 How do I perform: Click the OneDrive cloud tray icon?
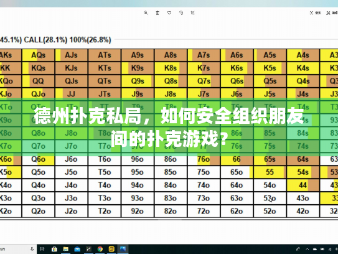(315, 249)
